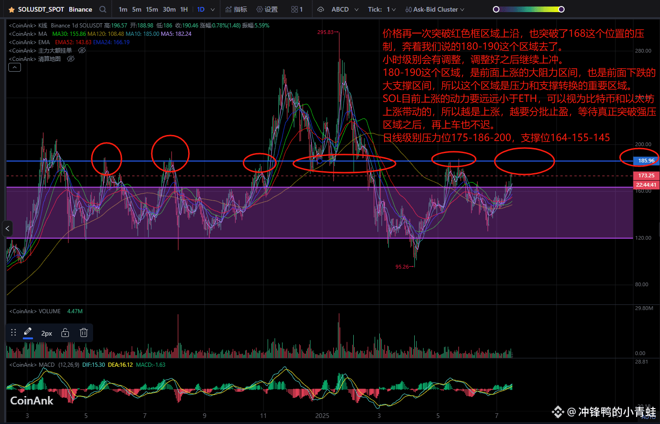Expand the left side panel arrow
660x424 pixels.
[x=7, y=229]
